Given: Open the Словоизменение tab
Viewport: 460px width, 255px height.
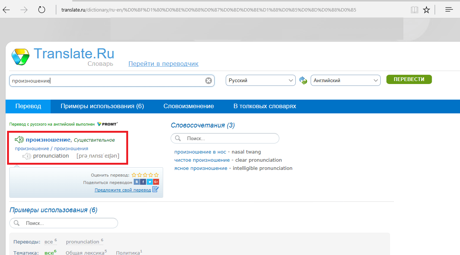Looking at the screenshot, I should [188, 106].
